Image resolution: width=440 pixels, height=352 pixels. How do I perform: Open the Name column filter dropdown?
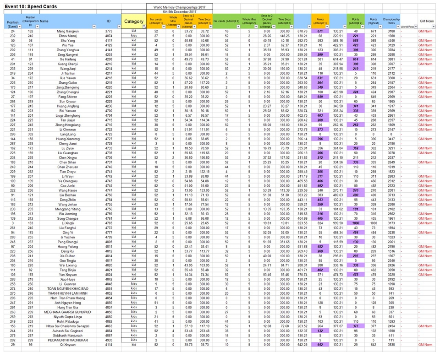pos(94,27)
